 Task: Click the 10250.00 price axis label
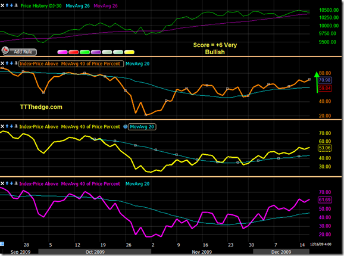(x=329, y=17)
